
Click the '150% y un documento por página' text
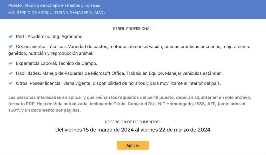44,110
